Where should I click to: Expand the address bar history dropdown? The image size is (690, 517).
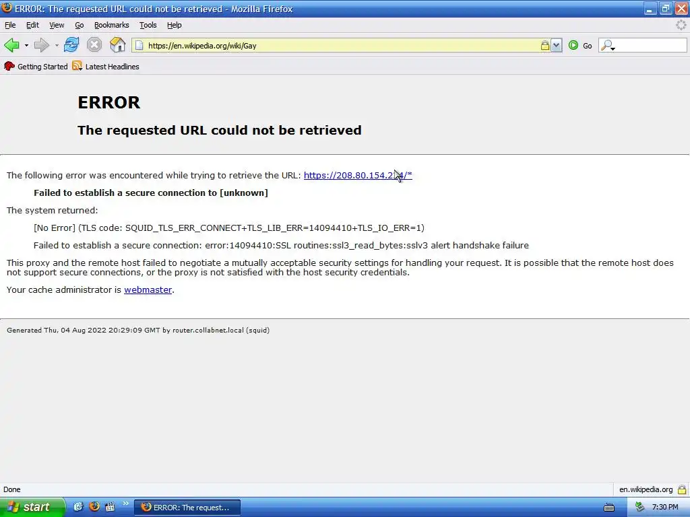pos(556,45)
